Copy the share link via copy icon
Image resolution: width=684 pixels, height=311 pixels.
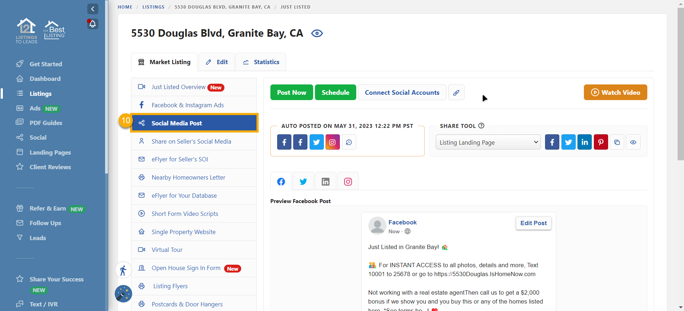pos(617,142)
